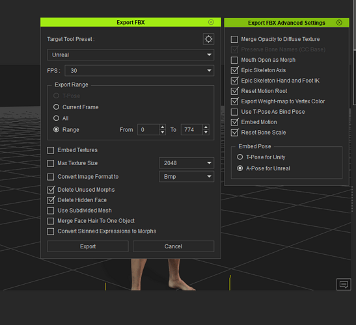Open the preset settings gear icon
This screenshot has height=325, width=356.
pos(208,39)
